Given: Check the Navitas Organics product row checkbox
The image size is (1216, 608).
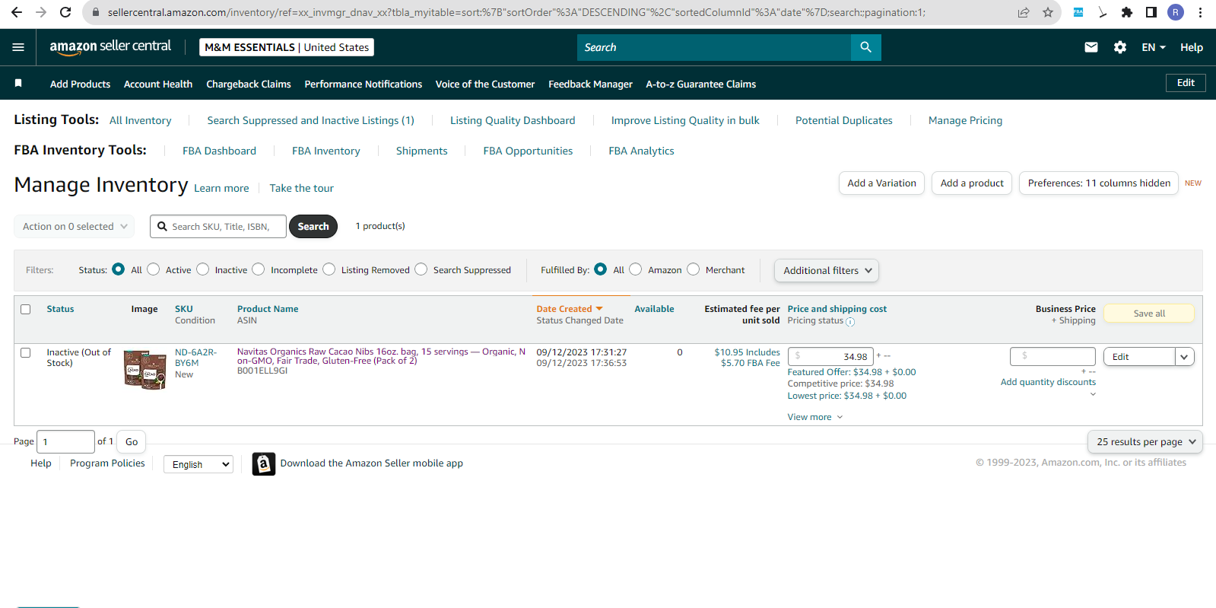Looking at the screenshot, I should (26, 353).
